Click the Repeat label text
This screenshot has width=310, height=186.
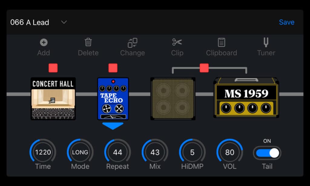coord(117,167)
